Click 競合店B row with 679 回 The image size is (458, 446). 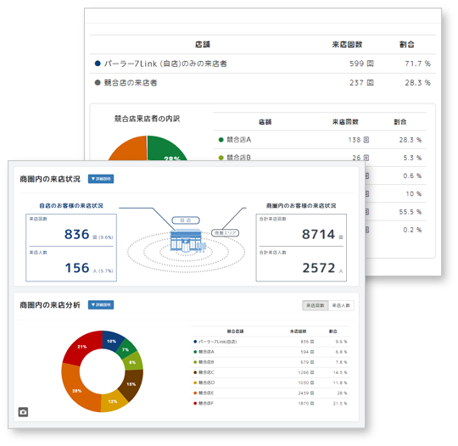tap(271, 362)
